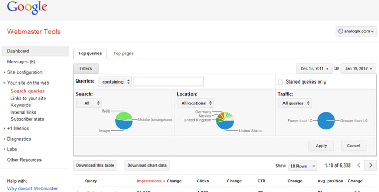Go to the next page of results
This screenshot has height=192, width=379.
click(x=371, y=166)
